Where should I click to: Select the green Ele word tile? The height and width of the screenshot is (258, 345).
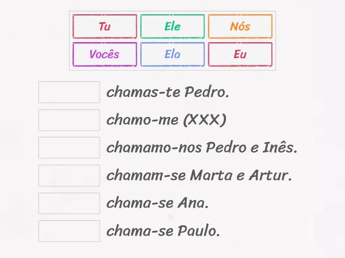(172, 26)
